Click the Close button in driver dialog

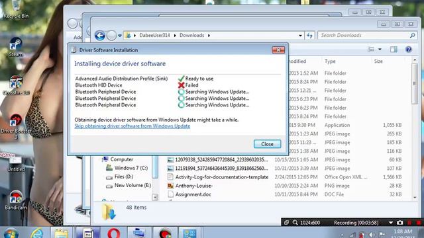pyautogui.click(x=267, y=144)
